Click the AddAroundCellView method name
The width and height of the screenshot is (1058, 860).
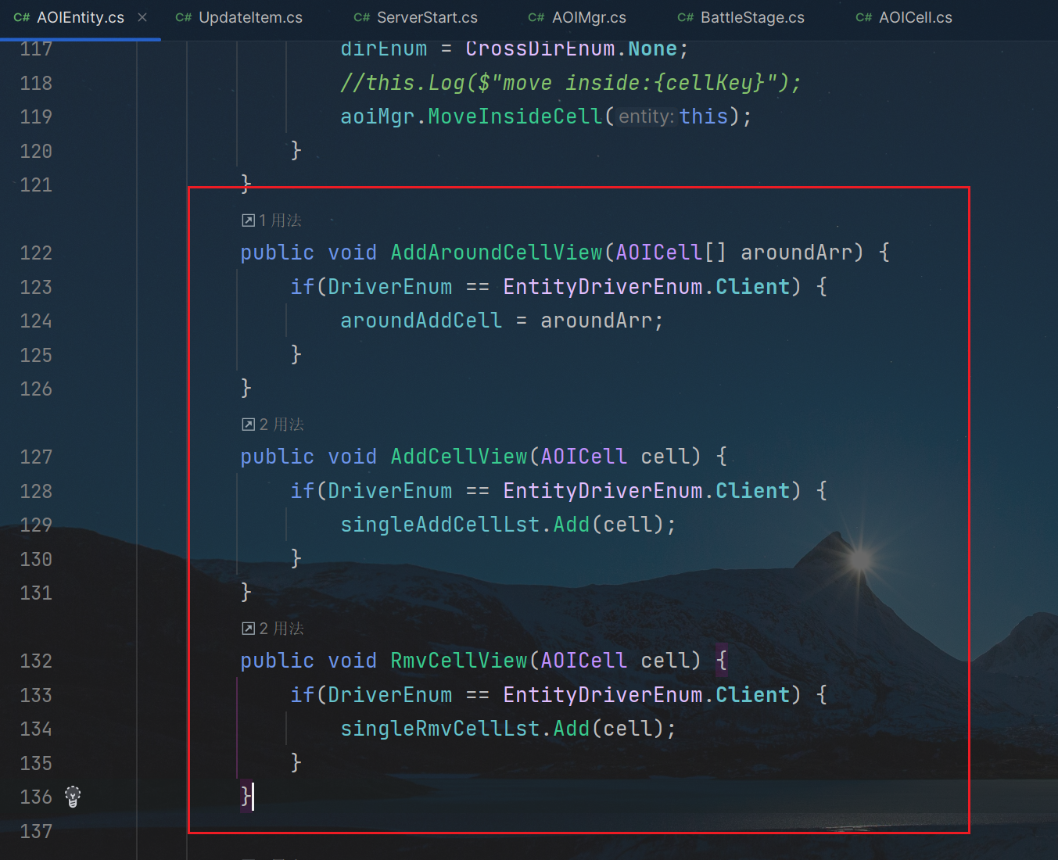(496, 253)
